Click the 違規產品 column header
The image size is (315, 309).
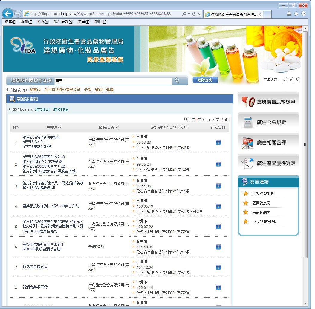point(54,127)
